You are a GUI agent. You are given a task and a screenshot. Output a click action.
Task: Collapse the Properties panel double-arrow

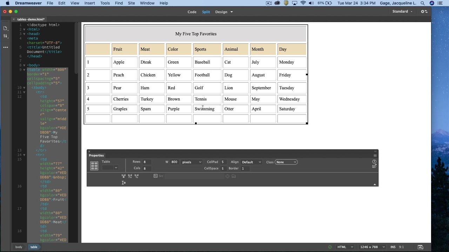click(x=375, y=152)
